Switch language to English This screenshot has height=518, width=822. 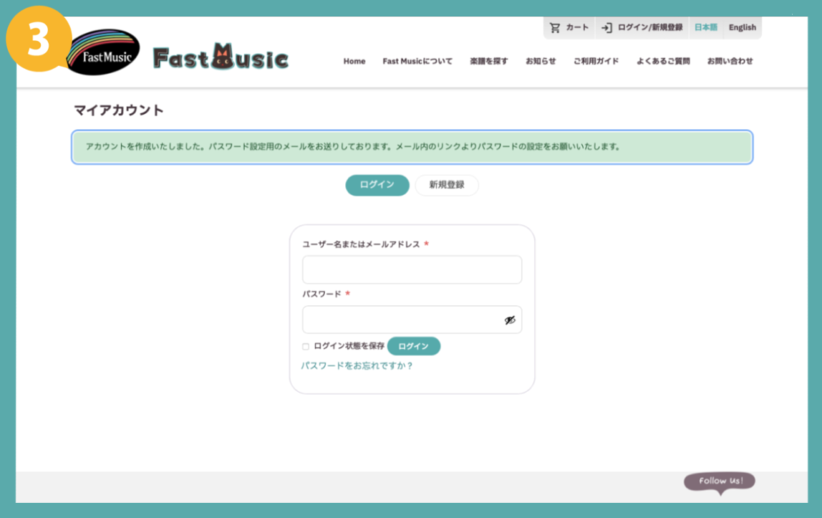point(742,27)
